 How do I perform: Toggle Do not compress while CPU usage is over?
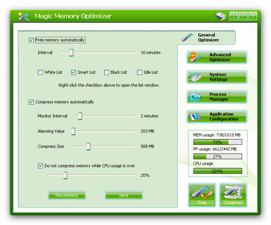click(x=41, y=166)
